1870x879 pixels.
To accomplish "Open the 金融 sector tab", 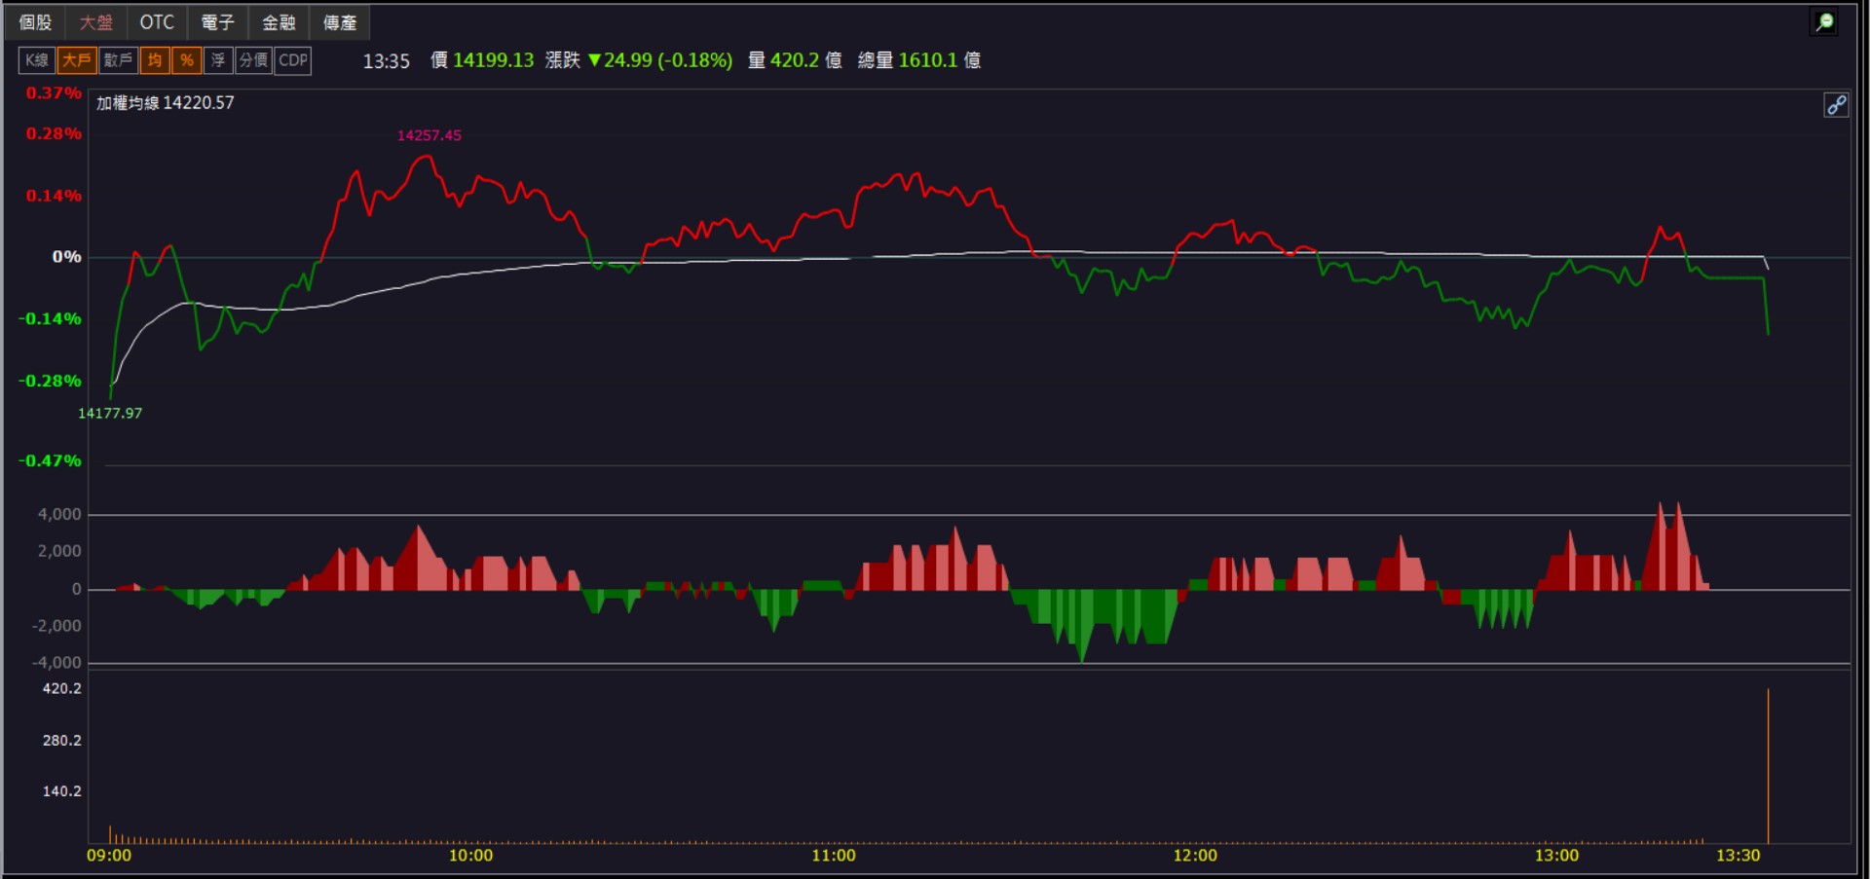I will pos(279,22).
